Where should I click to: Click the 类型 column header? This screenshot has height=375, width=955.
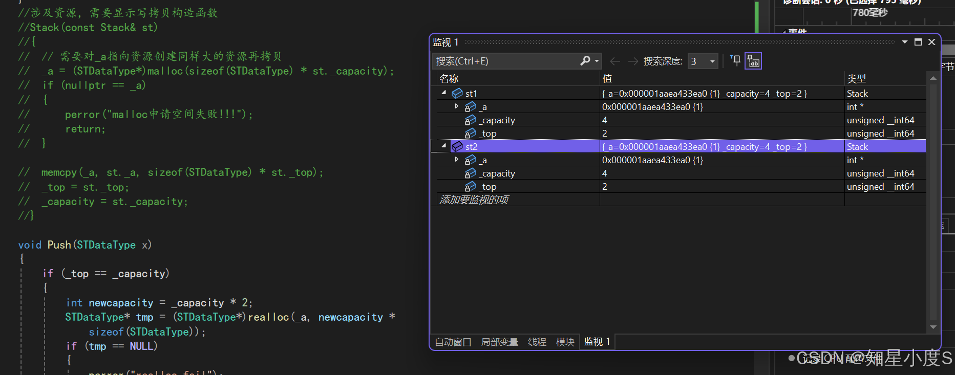click(856, 79)
